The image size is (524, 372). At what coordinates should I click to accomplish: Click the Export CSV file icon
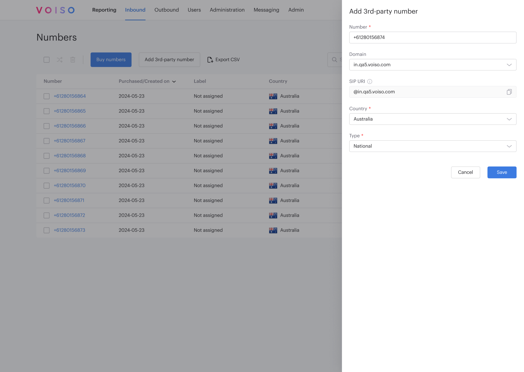point(210,60)
